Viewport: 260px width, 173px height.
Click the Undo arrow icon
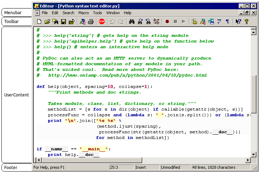click(x=112, y=22)
